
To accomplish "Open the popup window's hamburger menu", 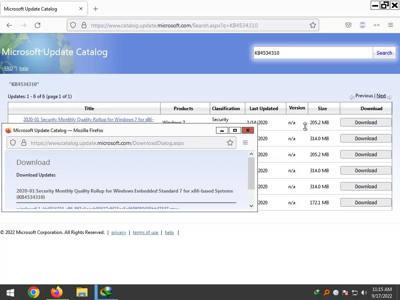I will tap(245, 143).
